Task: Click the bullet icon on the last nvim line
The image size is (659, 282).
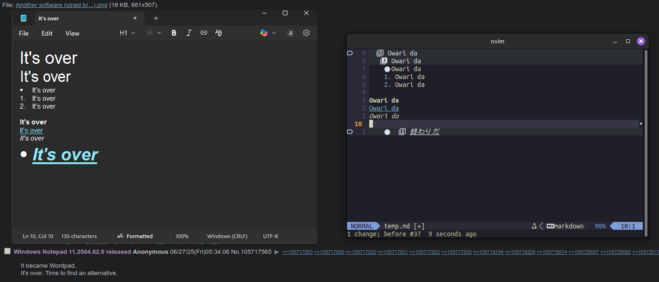Action: pos(387,132)
